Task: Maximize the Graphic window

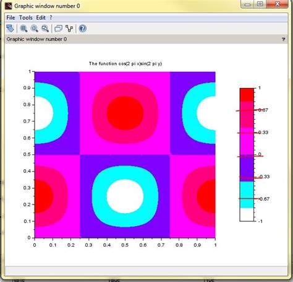Action: (260, 4)
